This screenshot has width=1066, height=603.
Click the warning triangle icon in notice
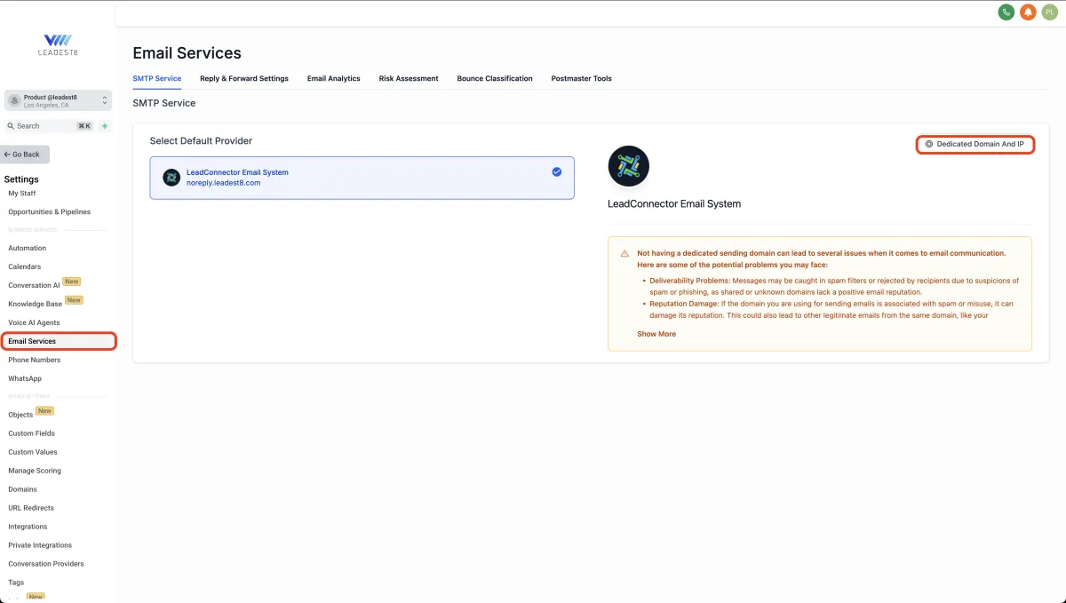pos(624,254)
